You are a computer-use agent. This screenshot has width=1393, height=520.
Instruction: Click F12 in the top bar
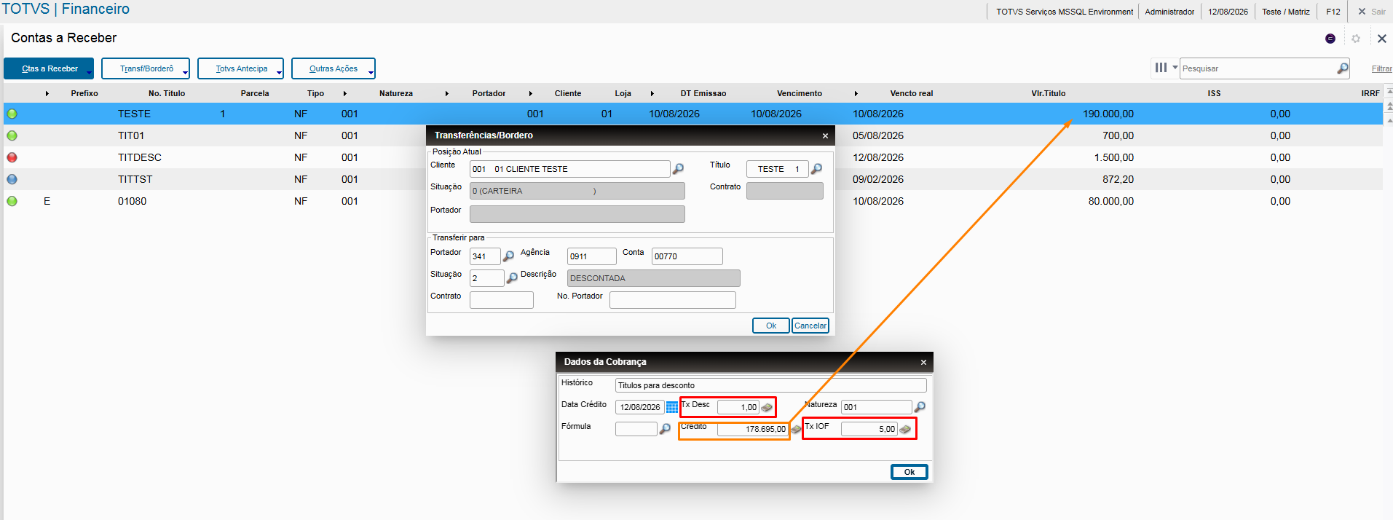coord(1333,12)
